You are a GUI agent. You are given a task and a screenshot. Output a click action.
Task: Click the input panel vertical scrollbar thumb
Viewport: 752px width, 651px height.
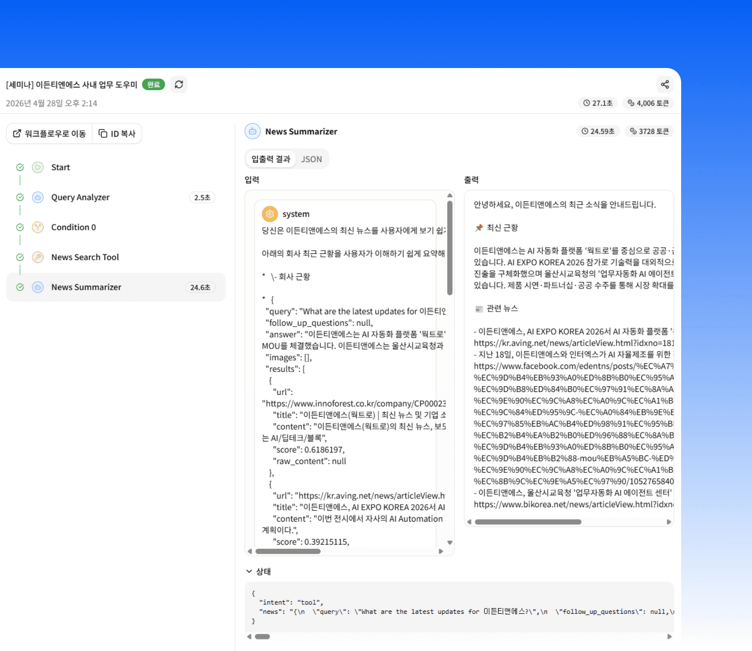[450, 248]
